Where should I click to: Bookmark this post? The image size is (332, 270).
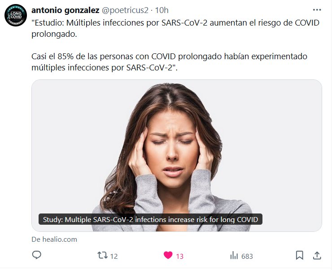tap(299, 255)
